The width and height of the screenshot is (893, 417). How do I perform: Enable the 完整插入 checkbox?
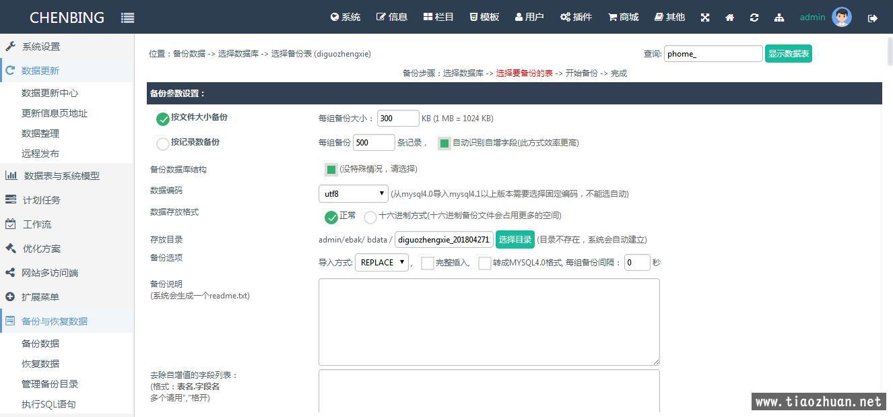427,263
